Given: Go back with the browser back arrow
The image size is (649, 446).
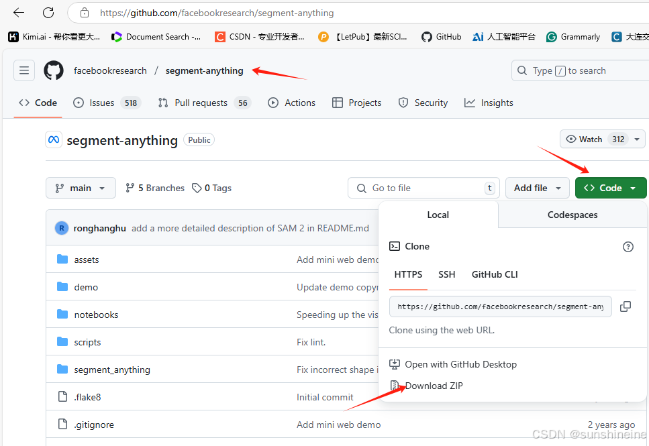Looking at the screenshot, I should (x=19, y=13).
